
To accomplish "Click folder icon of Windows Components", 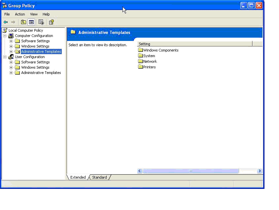I will click(x=140, y=50).
